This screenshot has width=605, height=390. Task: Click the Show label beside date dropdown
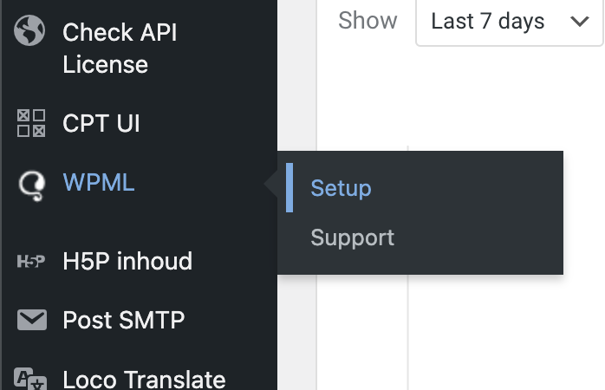click(368, 21)
